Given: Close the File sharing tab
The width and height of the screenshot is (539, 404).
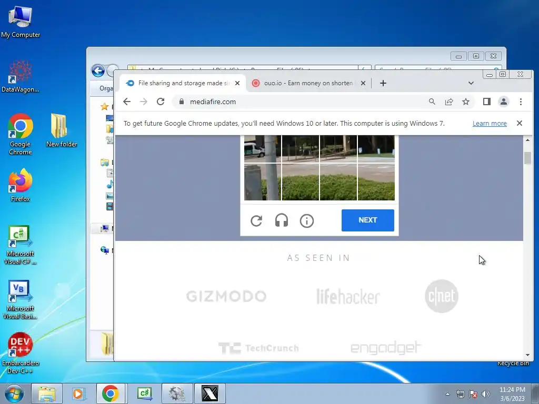Looking at the screenshot, I should pos(237,83).
